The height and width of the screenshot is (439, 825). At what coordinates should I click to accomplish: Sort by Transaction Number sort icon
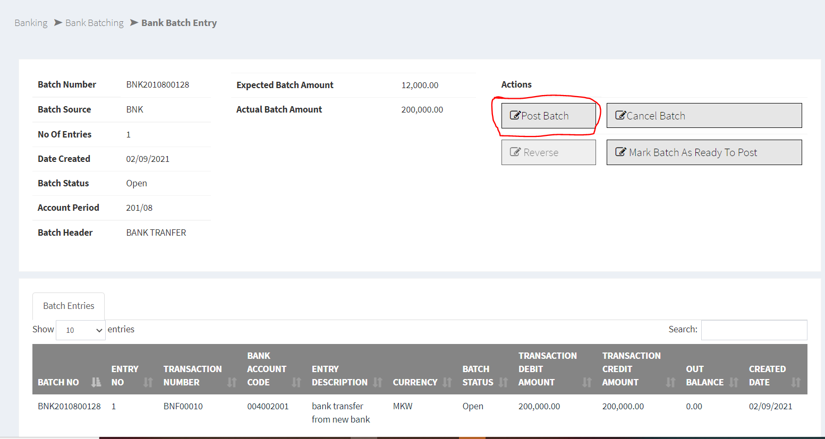232,382
